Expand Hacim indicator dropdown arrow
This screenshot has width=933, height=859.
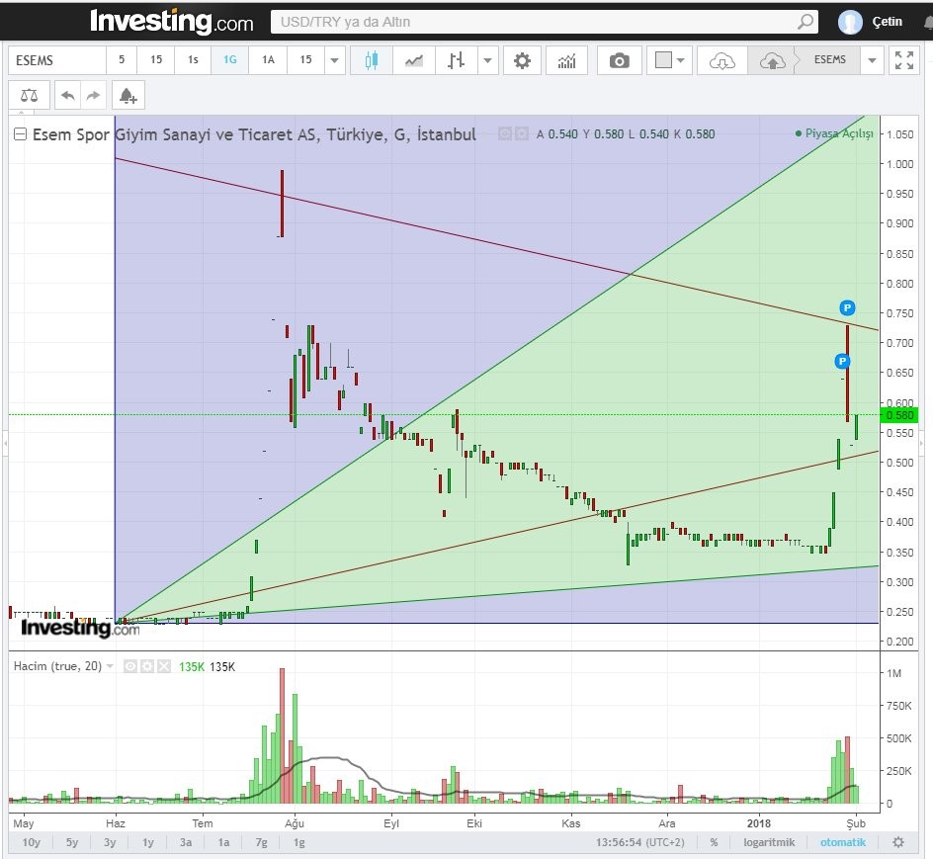pyautogui.click(x=110, y=666)
